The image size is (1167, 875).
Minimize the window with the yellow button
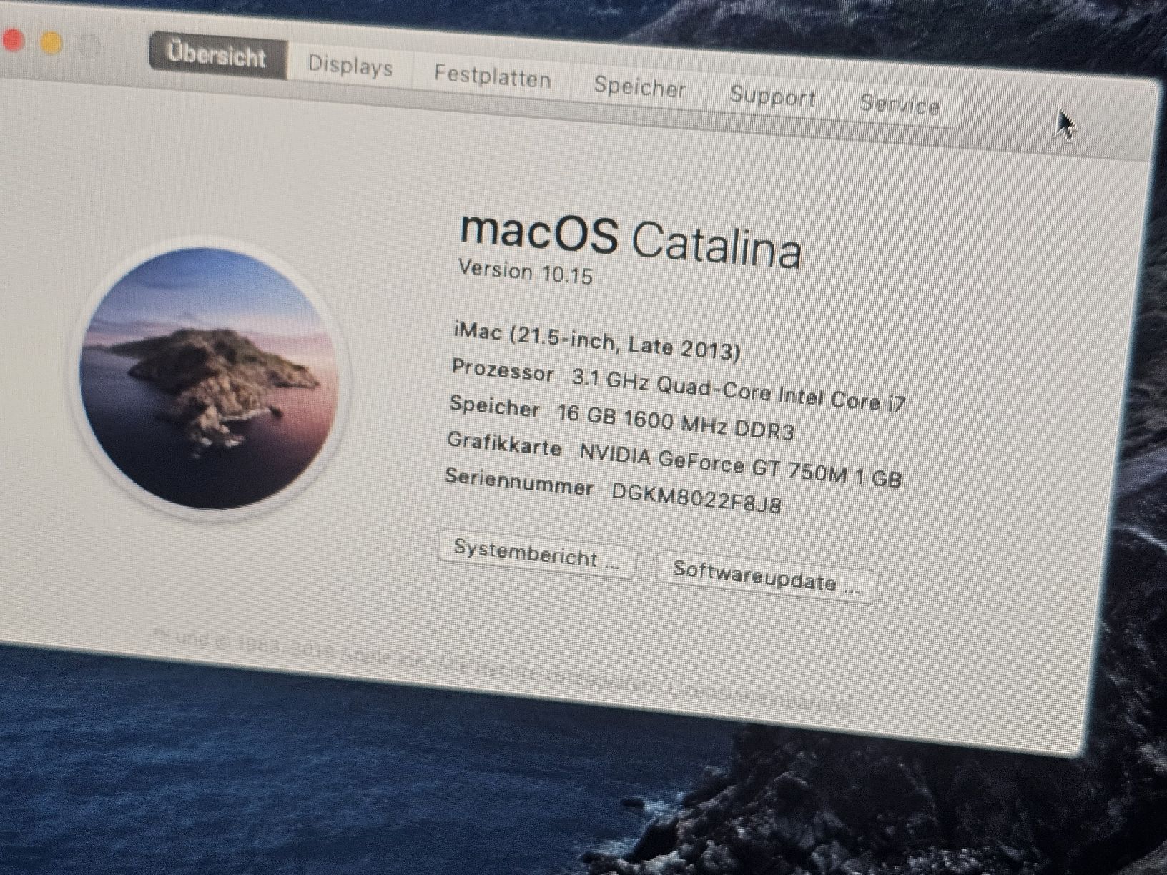pyautogui.click(x=51, y=43)
